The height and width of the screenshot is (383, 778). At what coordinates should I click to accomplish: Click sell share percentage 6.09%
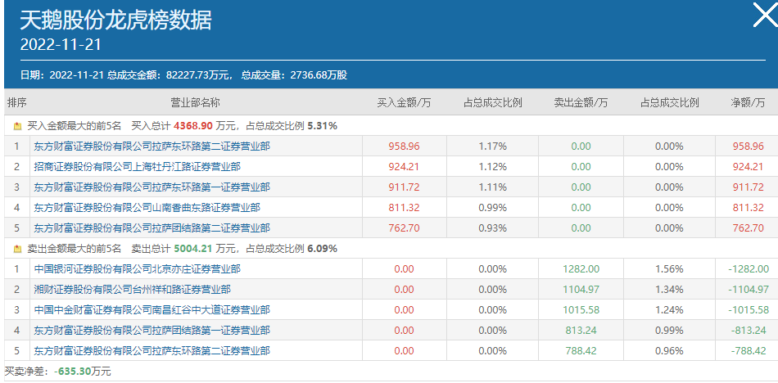click(x=322, y=249)
